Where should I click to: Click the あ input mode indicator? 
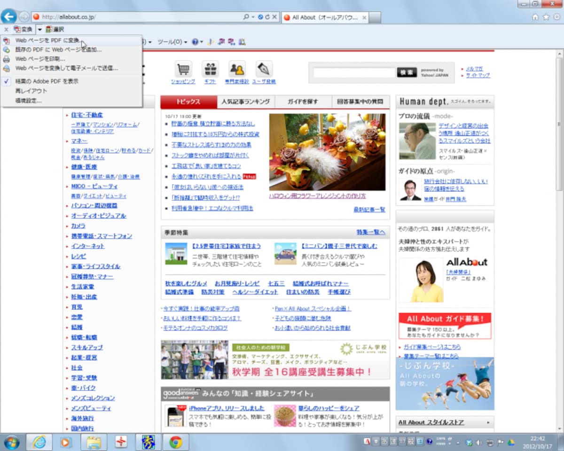384,442
